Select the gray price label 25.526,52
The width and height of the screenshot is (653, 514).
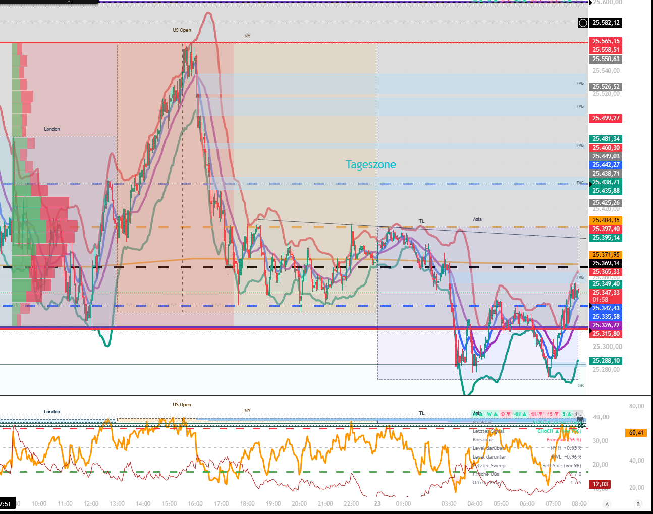tap(606, 87)
